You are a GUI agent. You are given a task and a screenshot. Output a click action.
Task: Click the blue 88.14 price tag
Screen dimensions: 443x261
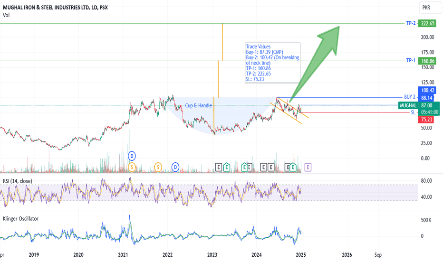427,98
